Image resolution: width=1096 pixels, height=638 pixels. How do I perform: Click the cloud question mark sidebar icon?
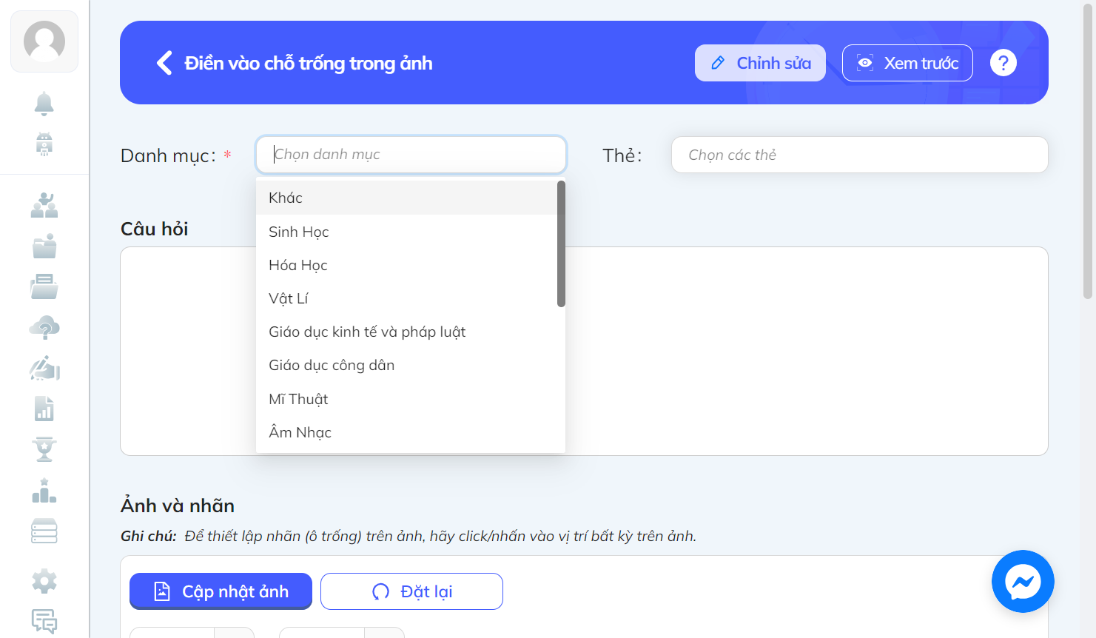pyautogui.click(x=44, y=328)
